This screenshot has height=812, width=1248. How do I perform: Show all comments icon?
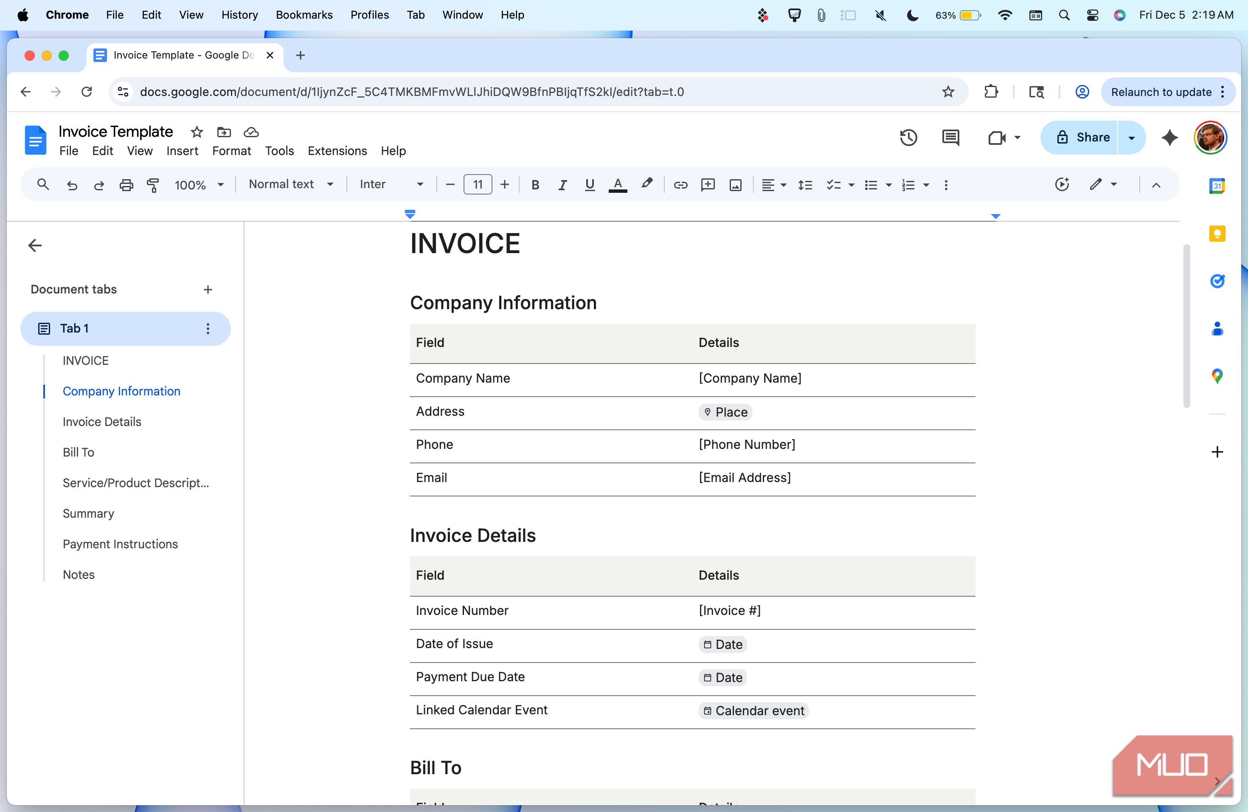[x=950, y=138]
